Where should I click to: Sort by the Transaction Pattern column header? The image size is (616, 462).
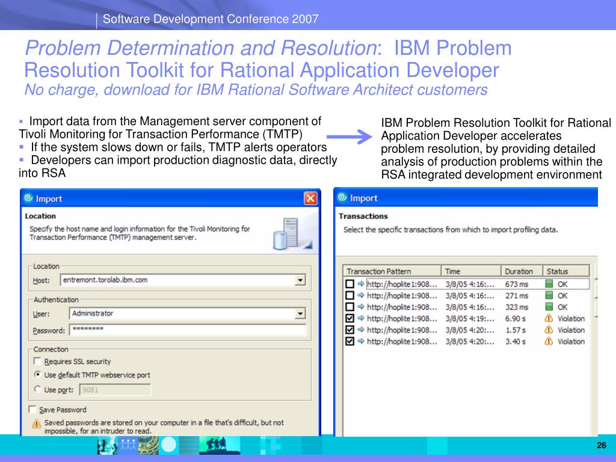392,271
